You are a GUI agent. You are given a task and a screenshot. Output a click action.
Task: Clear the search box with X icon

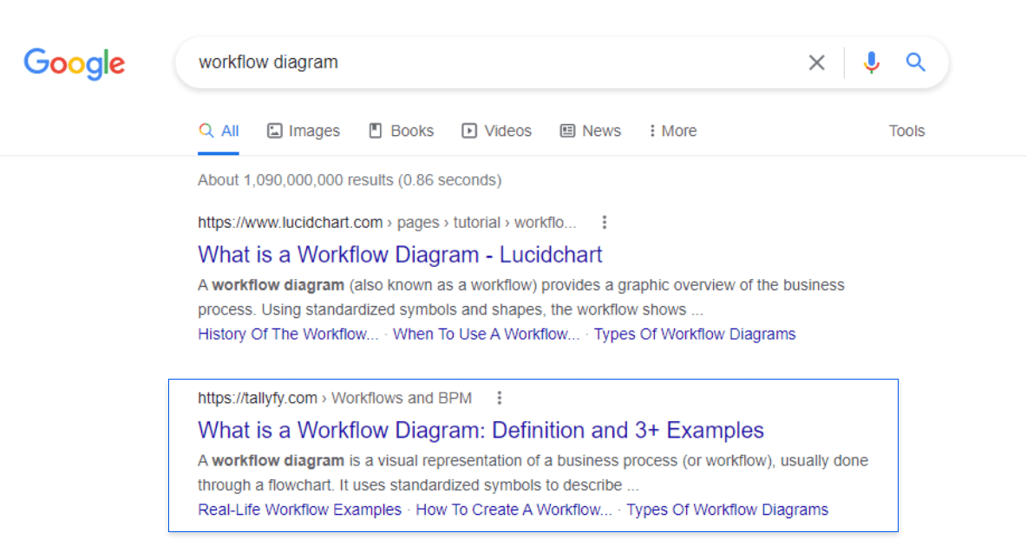click(x=816, y=62)
